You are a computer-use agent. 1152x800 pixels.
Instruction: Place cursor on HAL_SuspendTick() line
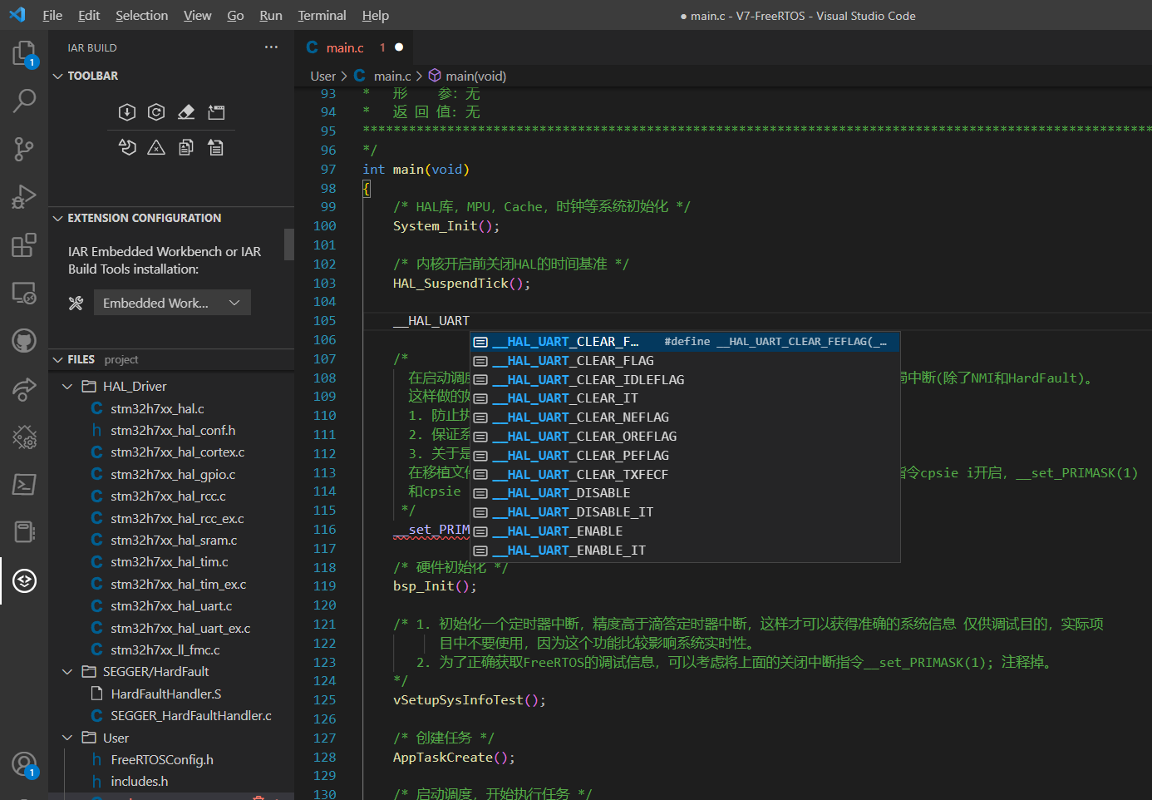tap(461, 283)
